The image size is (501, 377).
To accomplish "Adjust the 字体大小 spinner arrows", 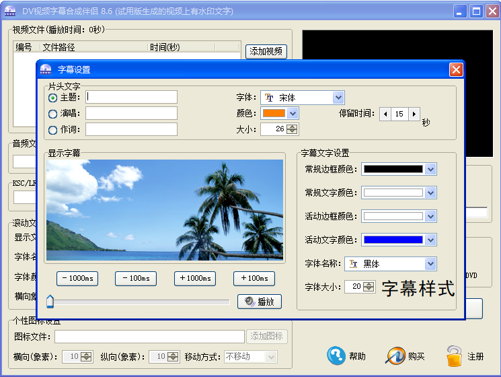I will (369, 287).
